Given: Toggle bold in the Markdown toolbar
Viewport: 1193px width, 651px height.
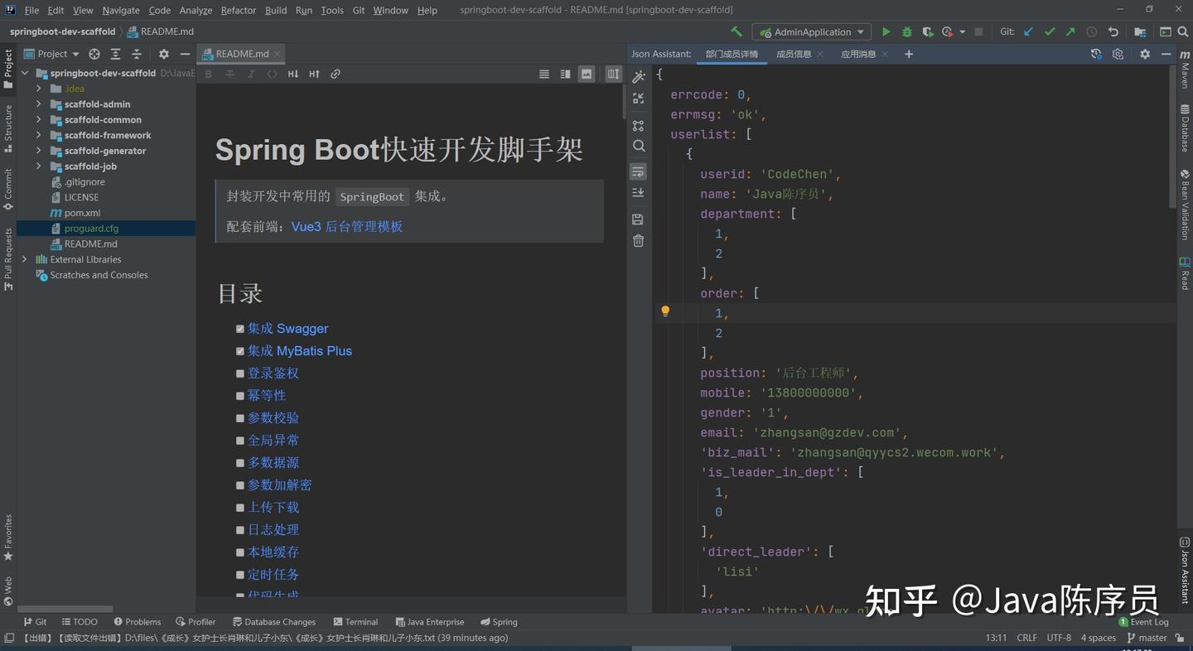Looking at the screenshot, I should [x=208, y=74].
